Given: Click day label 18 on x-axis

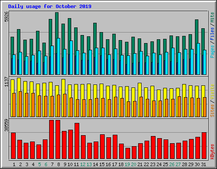Looking at the screenshot, I should click(x=121, y=164).
